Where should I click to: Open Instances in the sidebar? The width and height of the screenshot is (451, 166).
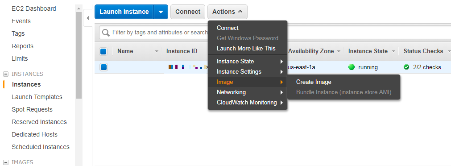26,85
